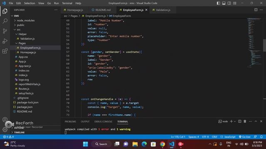
Task: Close the terminal panel
Action: [x=261, y=121]
